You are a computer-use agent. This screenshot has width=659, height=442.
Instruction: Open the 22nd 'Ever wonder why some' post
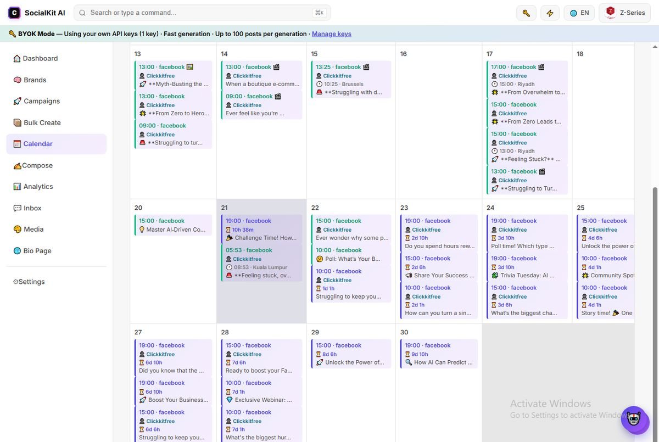tap(351, 229)
